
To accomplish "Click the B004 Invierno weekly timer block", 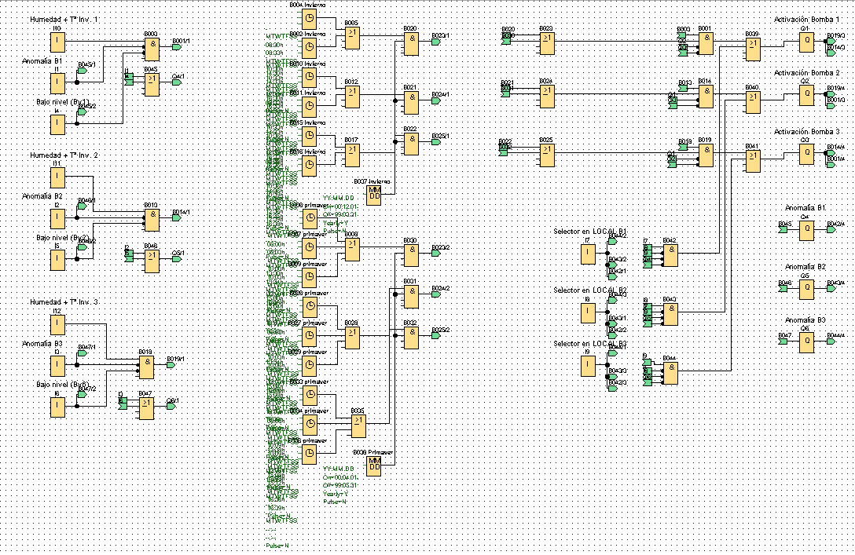I will [309, 20].
